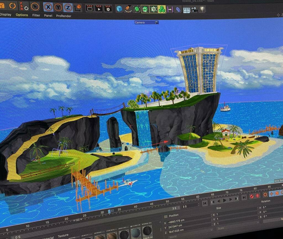283x239 pixels.
Task: Toggle the red Autokeying button
Action: (258, 195)
